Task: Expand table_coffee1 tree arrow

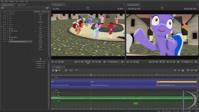Action: tap(6, 31)
